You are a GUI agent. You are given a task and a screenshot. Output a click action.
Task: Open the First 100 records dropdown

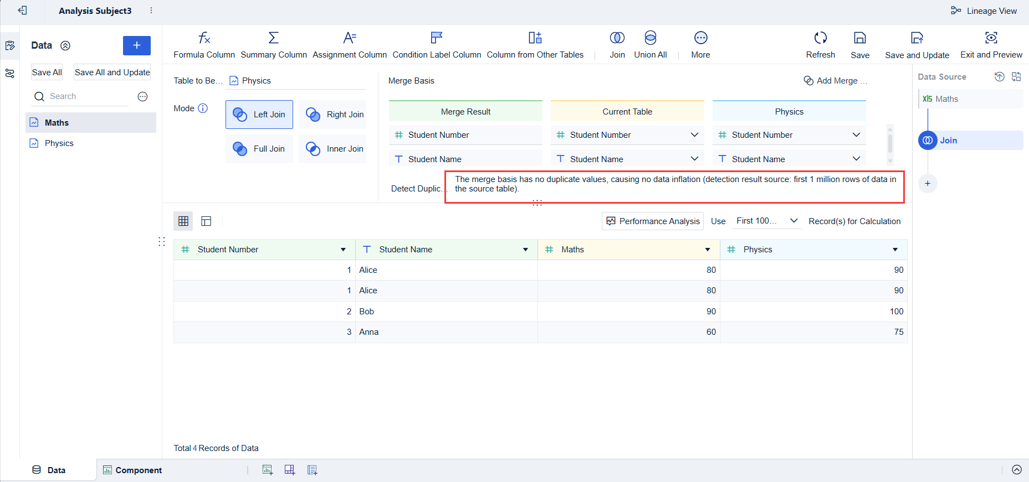coord(766,221)
